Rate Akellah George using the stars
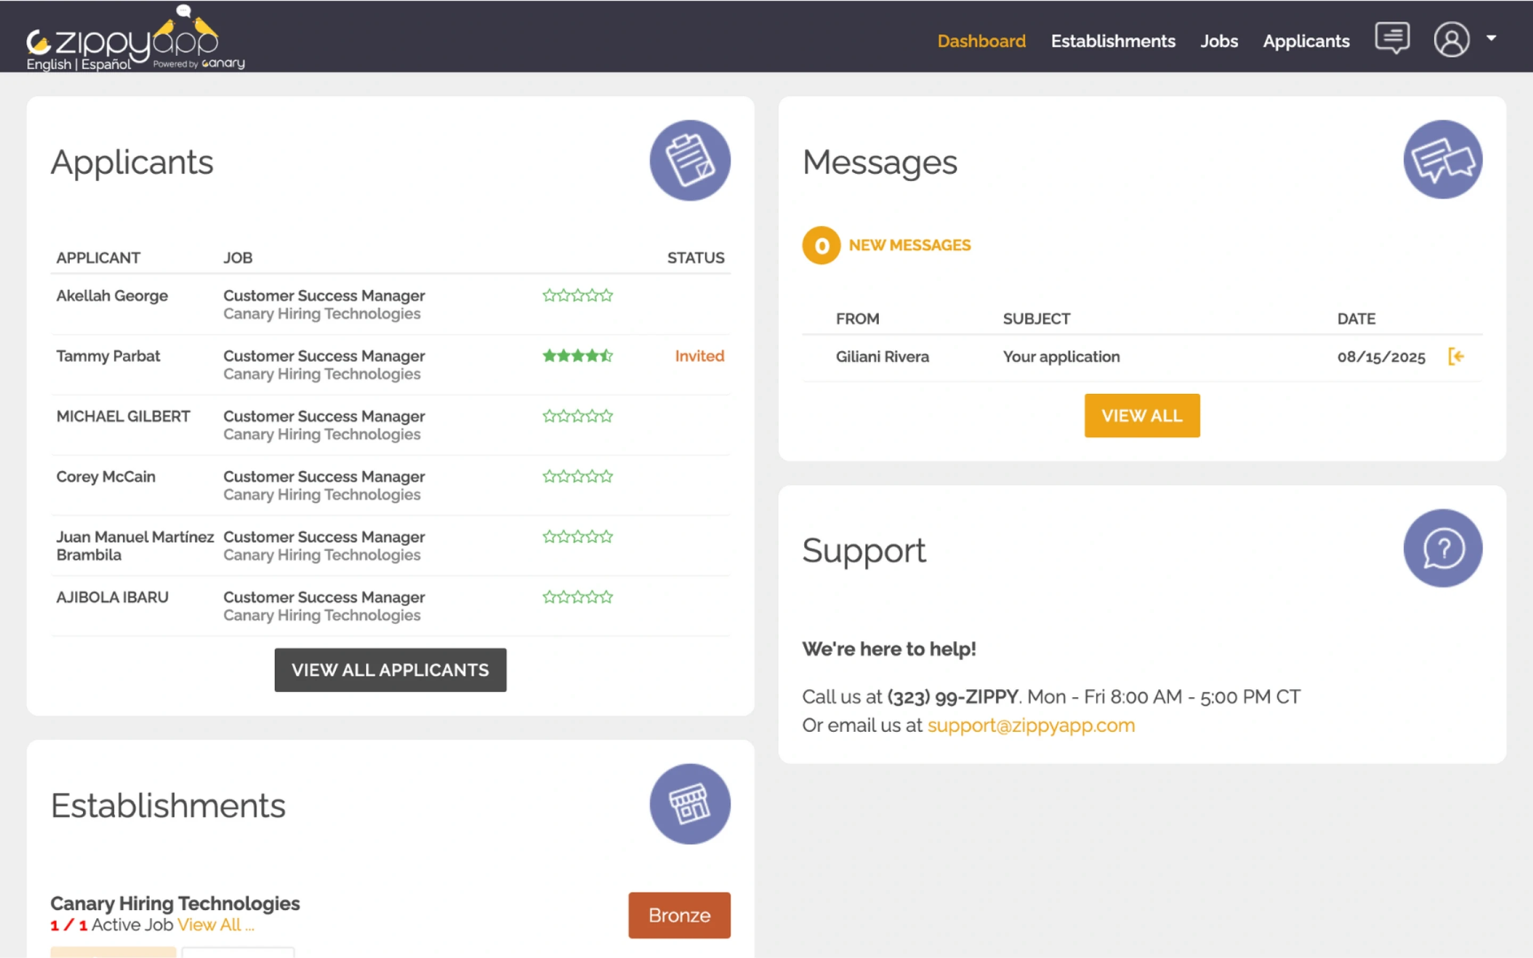 coord(577,296)
